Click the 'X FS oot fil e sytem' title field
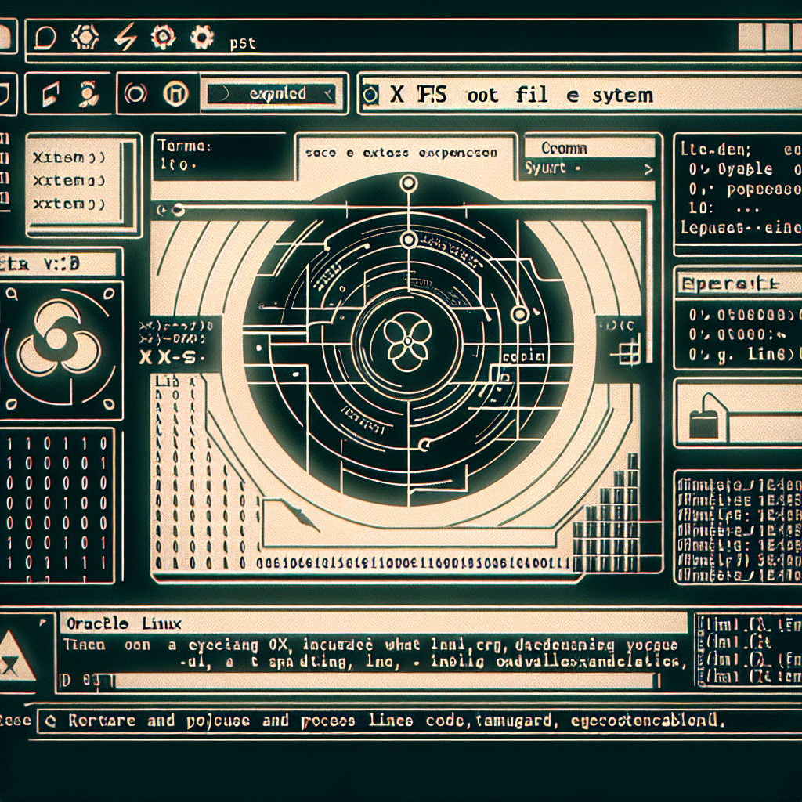The width and height of the screenshot is (802, 802). 580,95
